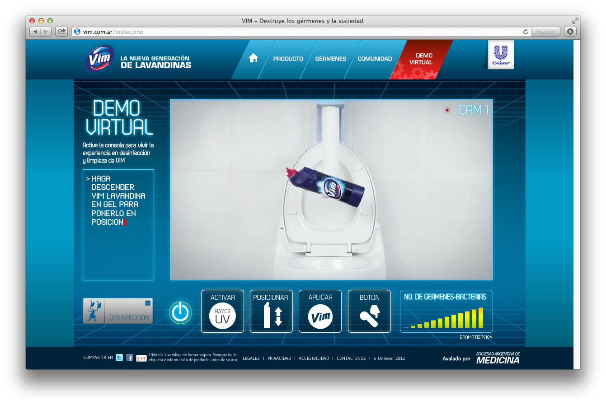Click the browser back arrow
606x405 pixels.
click(35, 32)
